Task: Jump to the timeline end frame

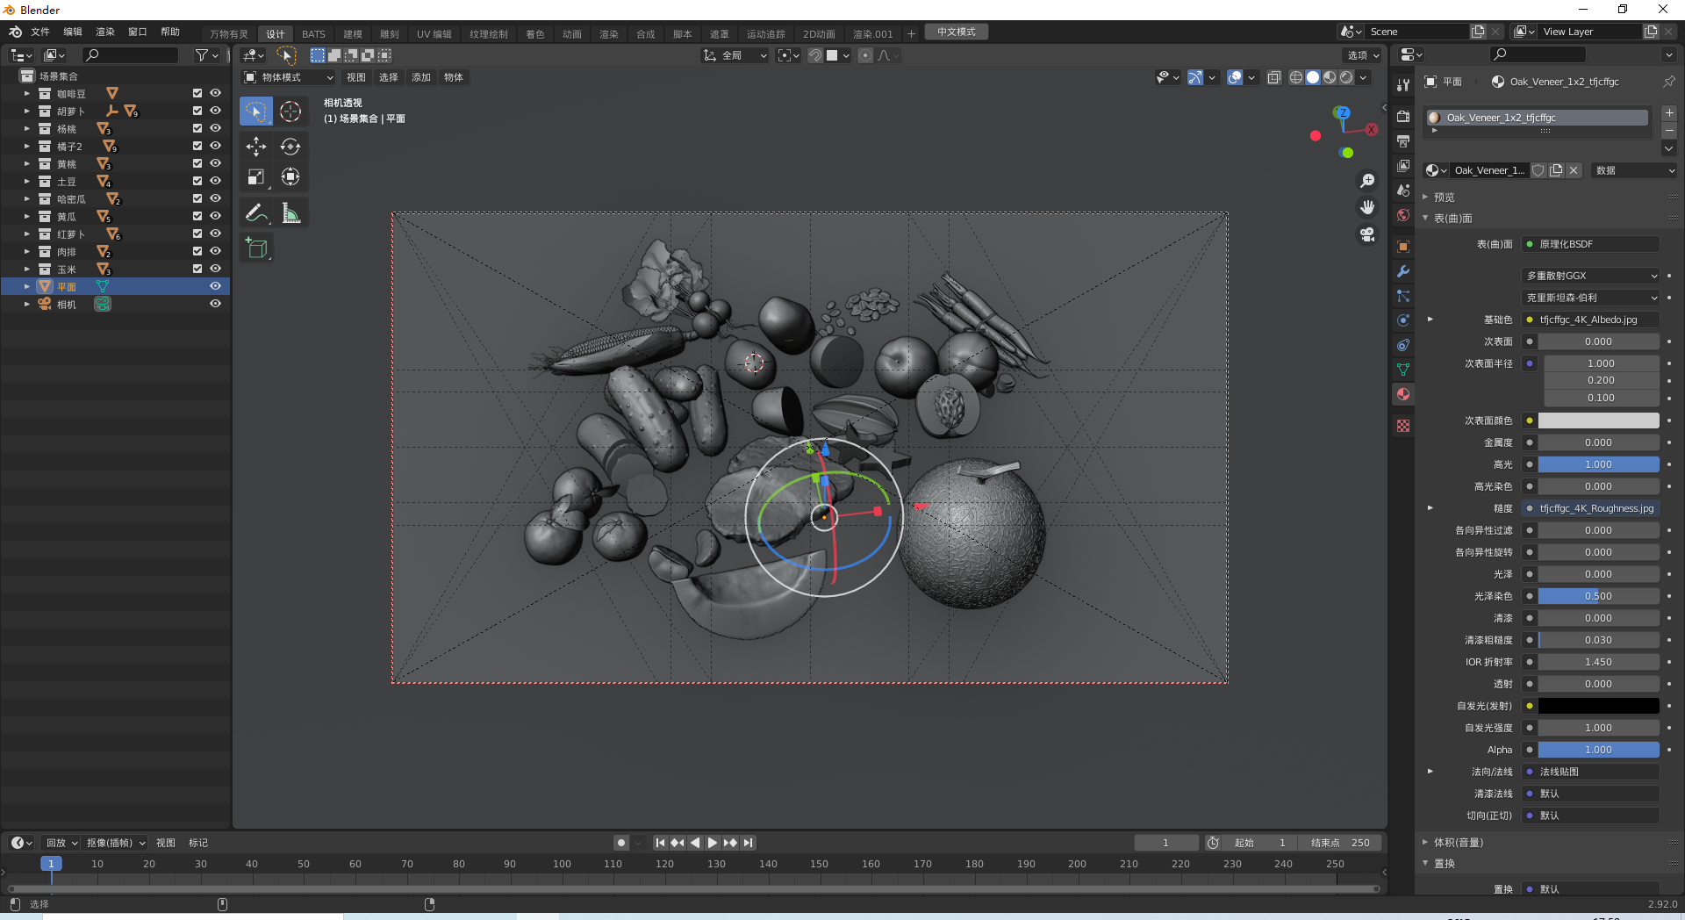Action: click(749, 842)
